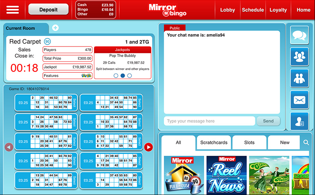Click the Total Prize £300.00 row
The height and width of the screenshot is (195, 315).
click(x=67, y=58)
